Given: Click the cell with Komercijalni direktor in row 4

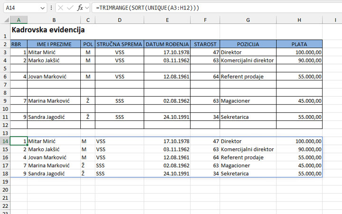Looking at the screenshot, I should click(x=248, y=60).
